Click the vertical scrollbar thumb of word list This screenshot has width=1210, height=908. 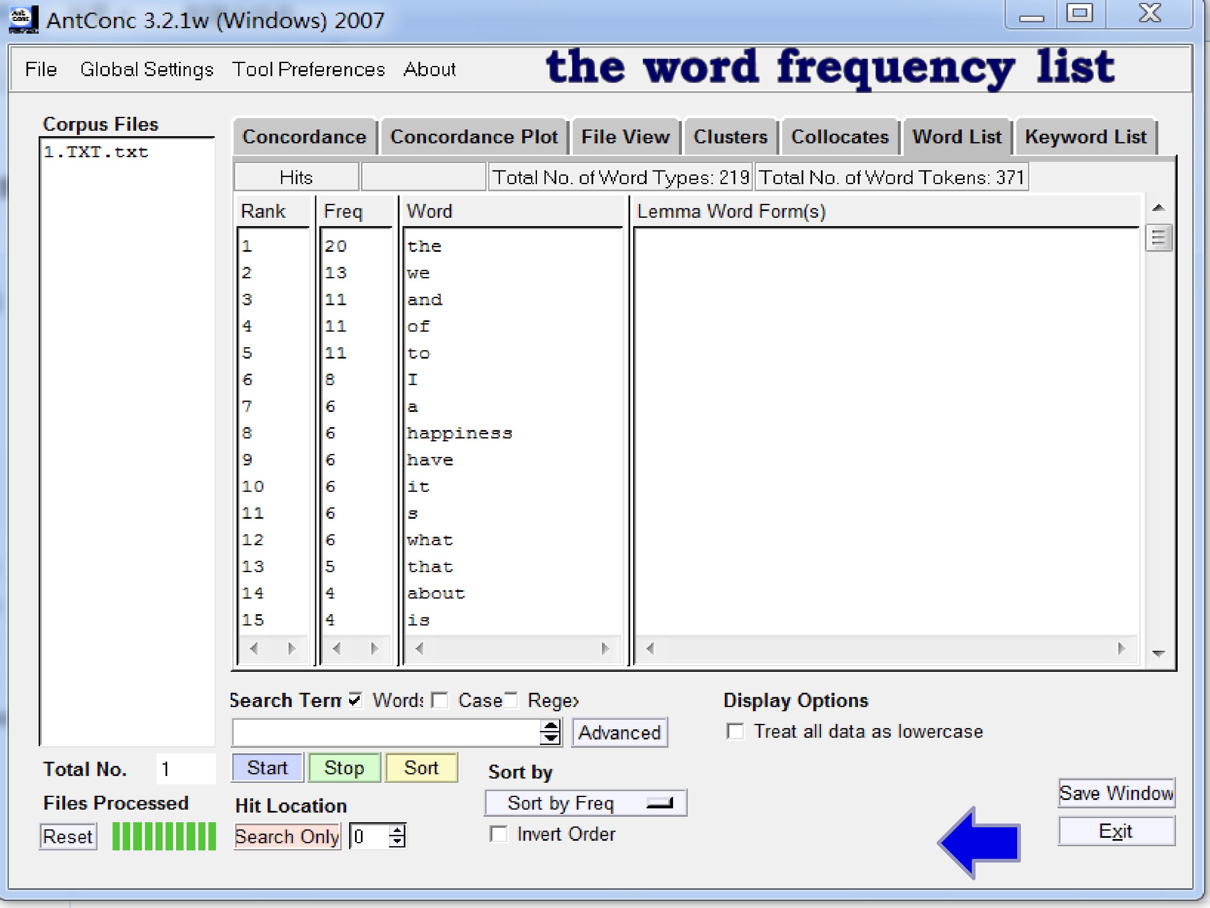1158,238
